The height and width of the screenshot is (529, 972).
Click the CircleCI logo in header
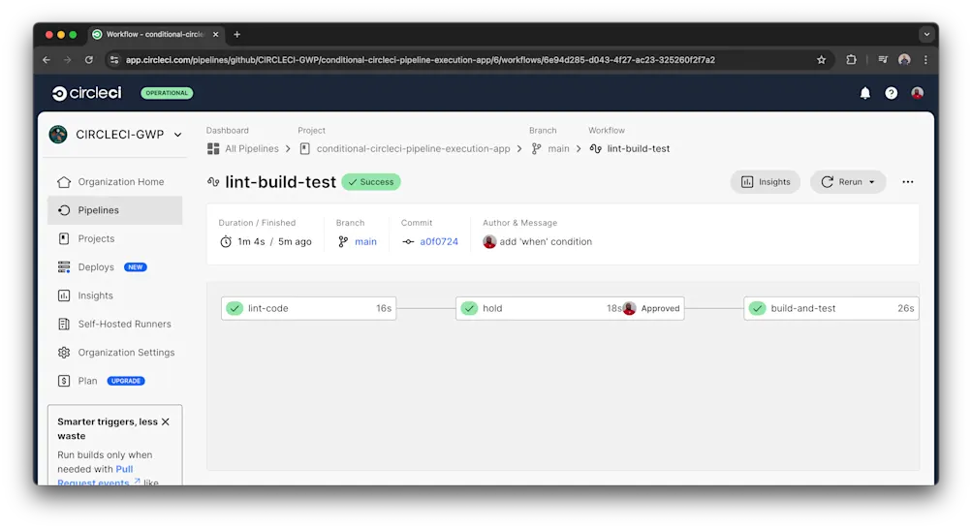click(87, 93)
